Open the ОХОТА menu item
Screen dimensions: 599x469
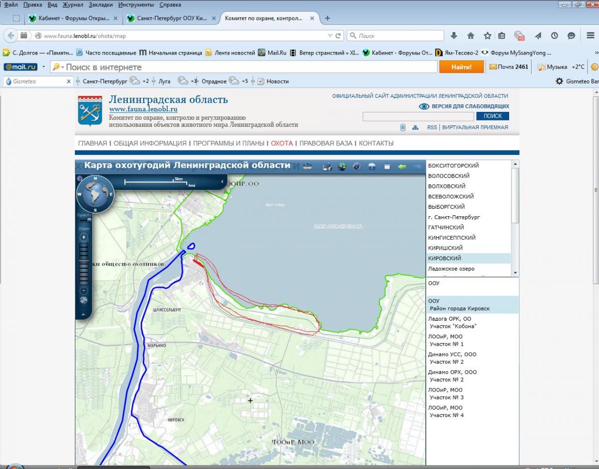[282, 143]
